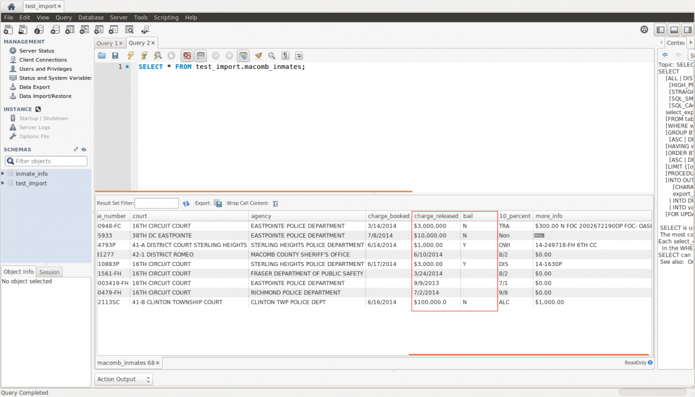Execute the SQL query with the lightning bolt
695x397 pixels.
(131, 56)
